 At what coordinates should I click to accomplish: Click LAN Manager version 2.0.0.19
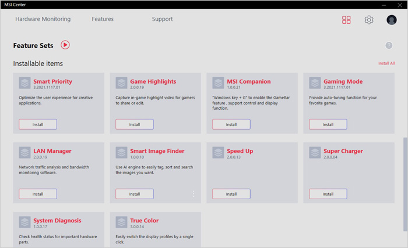point(40,157)
